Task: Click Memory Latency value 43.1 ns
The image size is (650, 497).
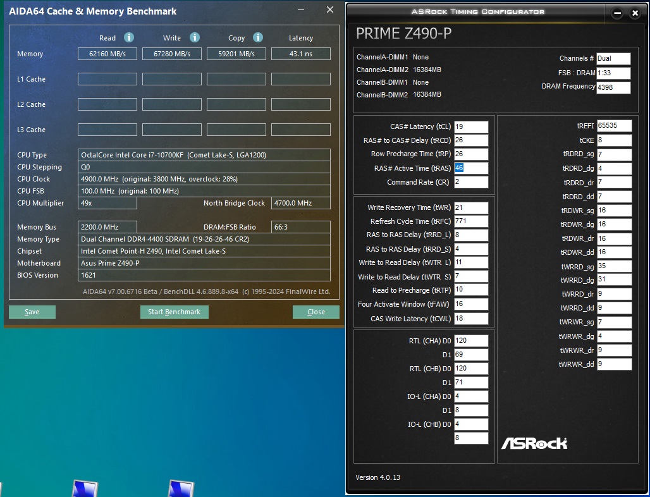Action: tap(300, 54)
